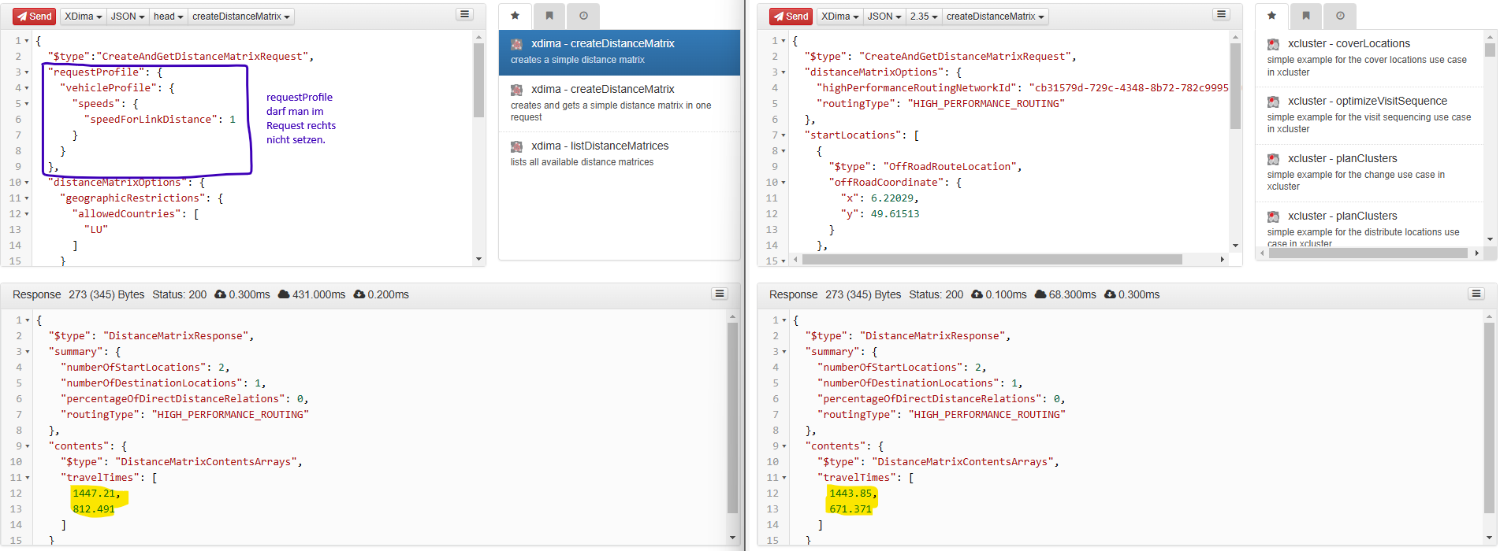Switch to history clock tab above xcluster list
Image resolution: width=1500 pixels, height=551 pixels.
click(x=1340, y=16)
